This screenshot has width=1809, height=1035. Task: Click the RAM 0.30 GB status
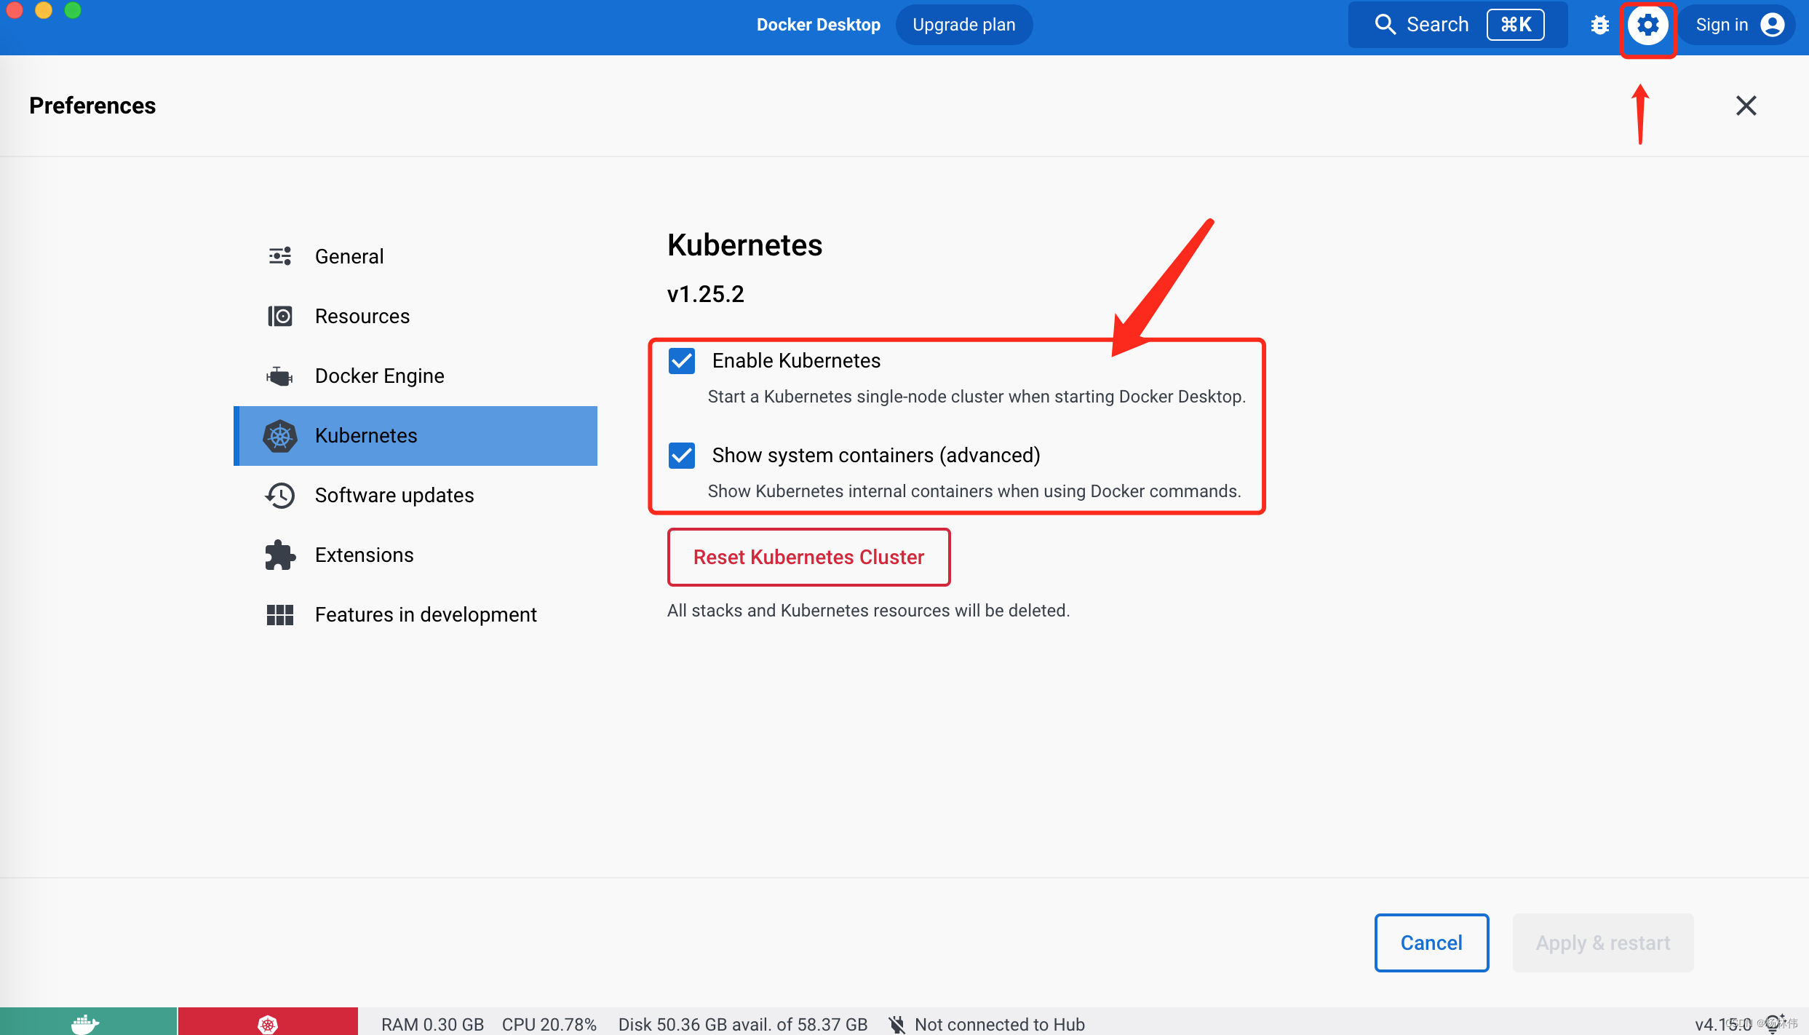coord(433,1024)
